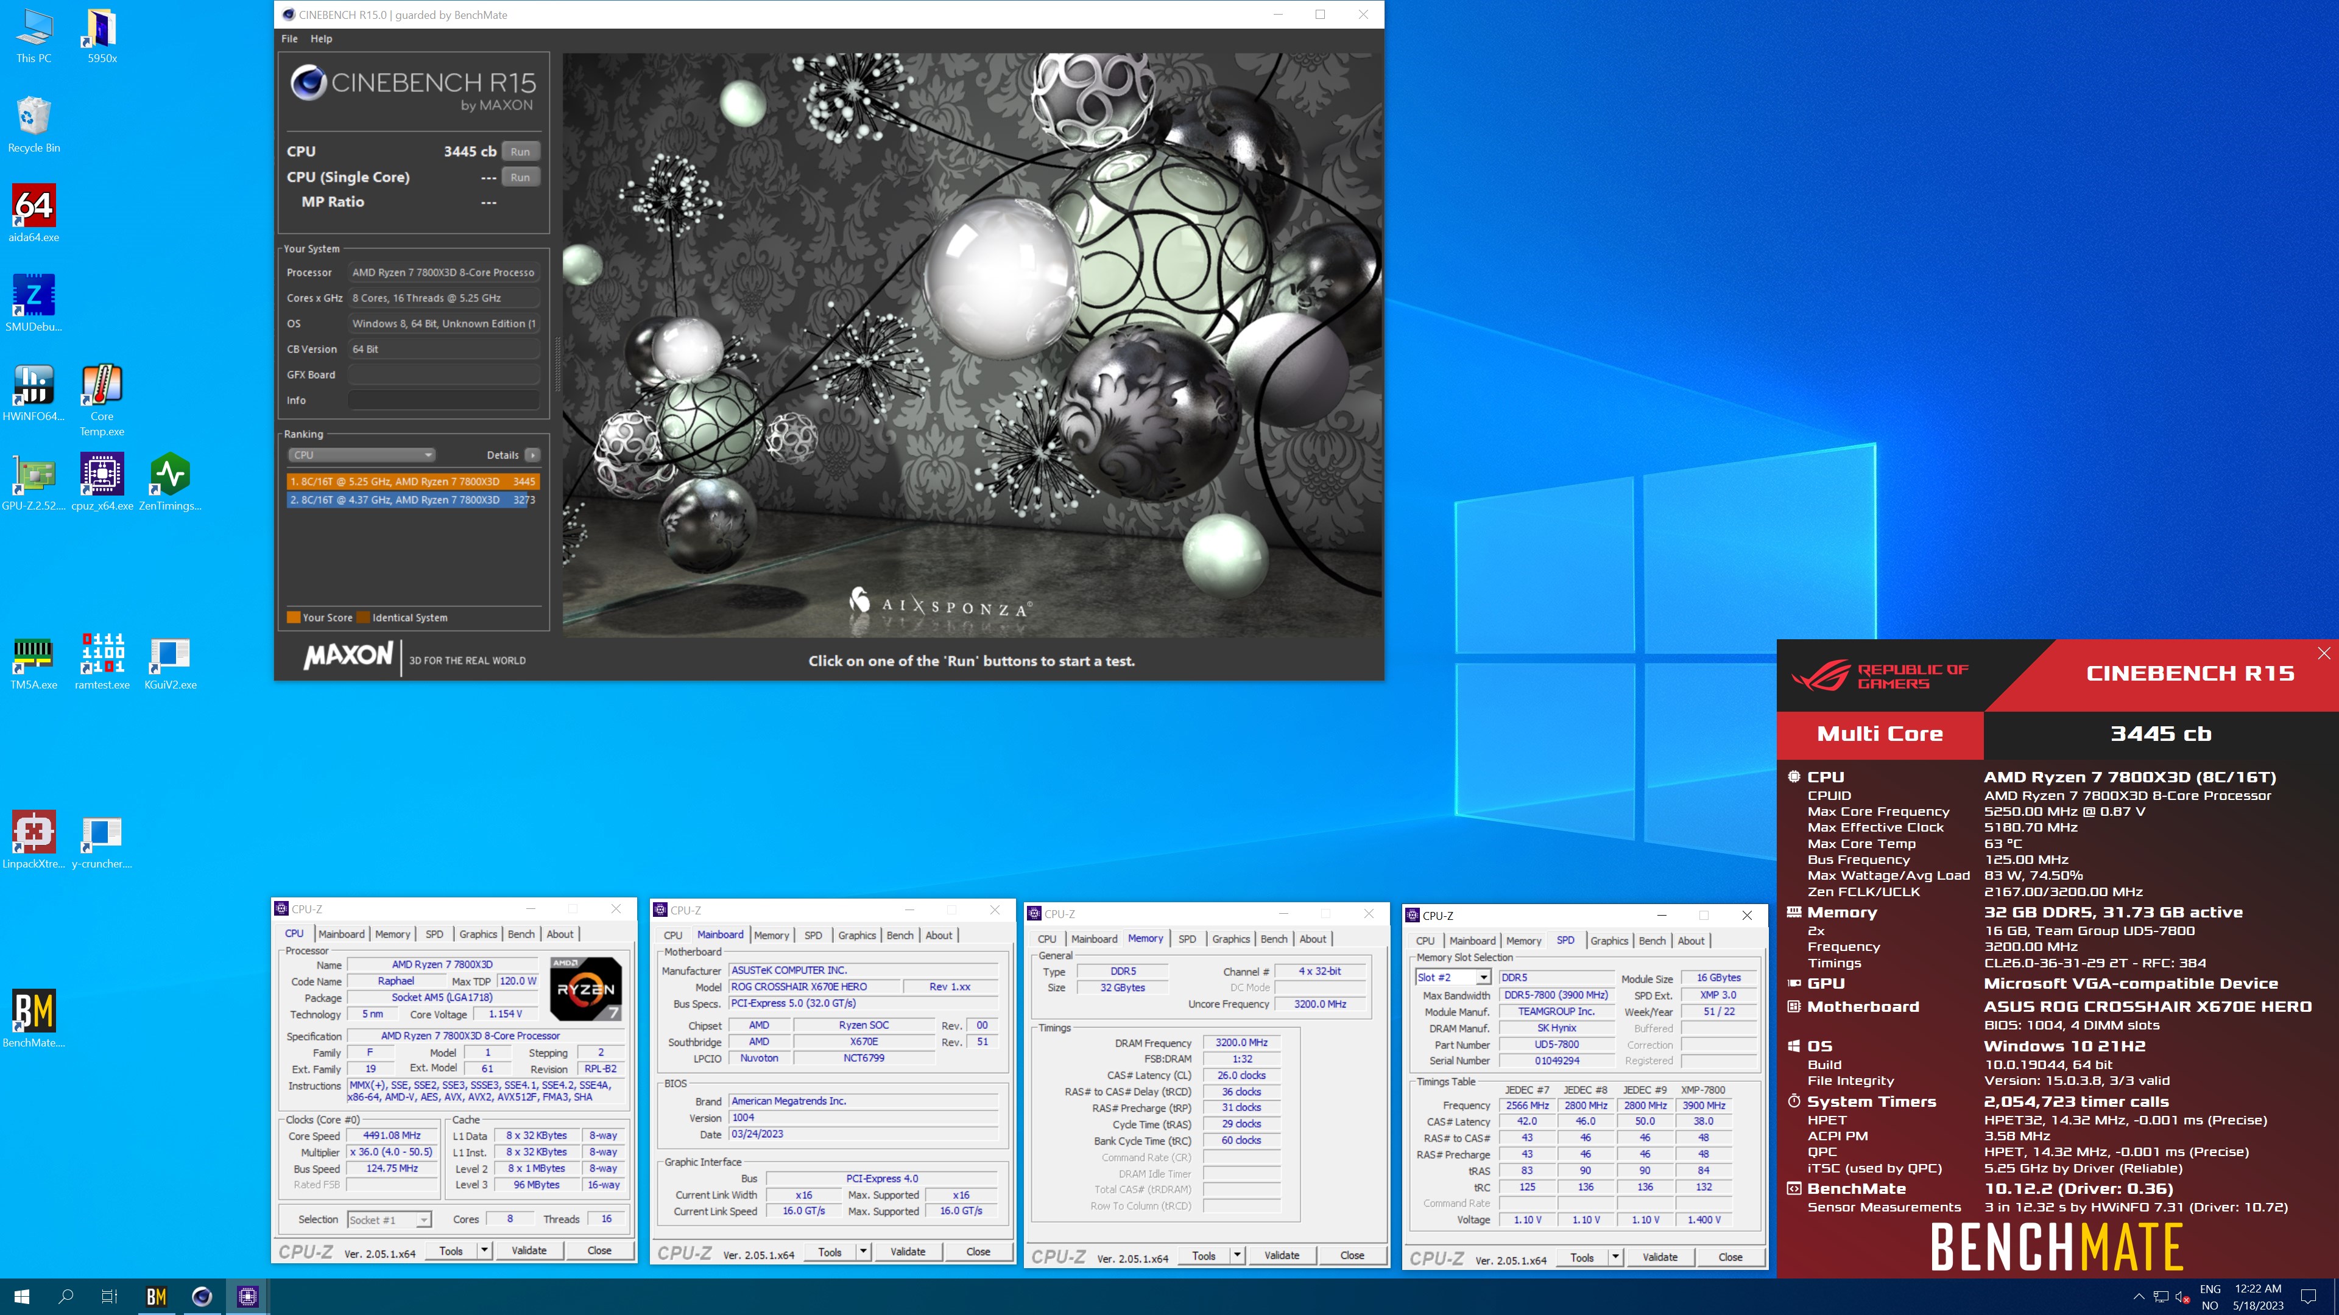
Task: Click the Aixsponza render preview image
Action: [973, 345]
